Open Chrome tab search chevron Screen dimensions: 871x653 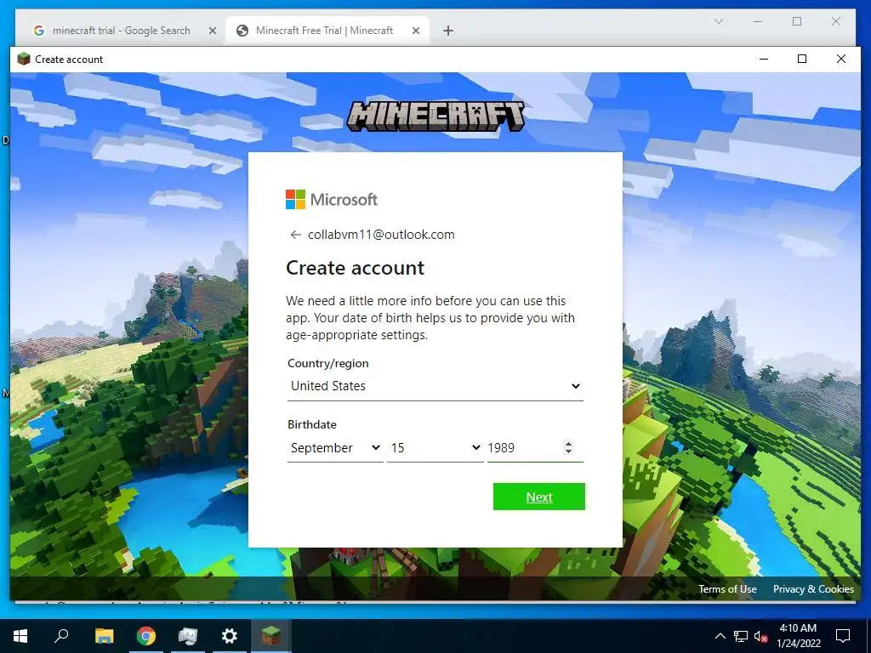coord(718,21)
